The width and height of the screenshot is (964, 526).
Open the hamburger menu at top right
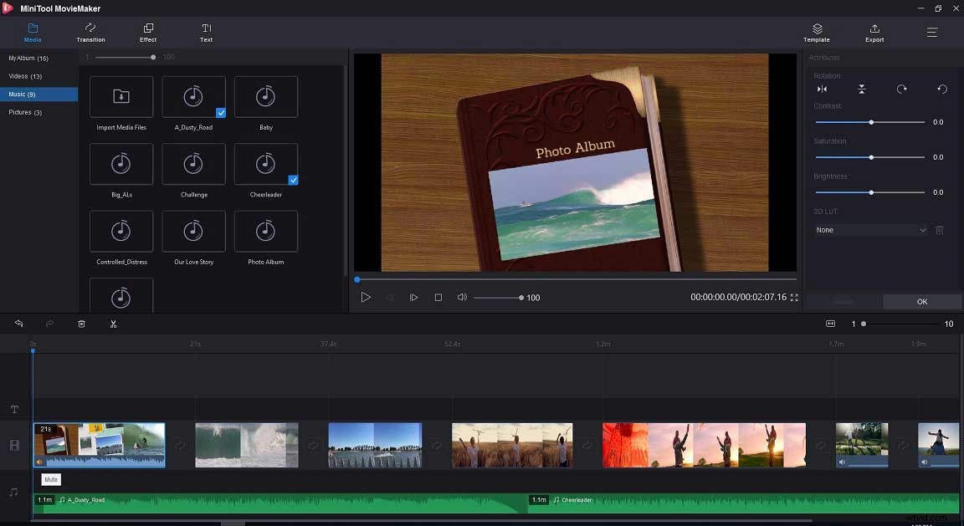[931, 33]
